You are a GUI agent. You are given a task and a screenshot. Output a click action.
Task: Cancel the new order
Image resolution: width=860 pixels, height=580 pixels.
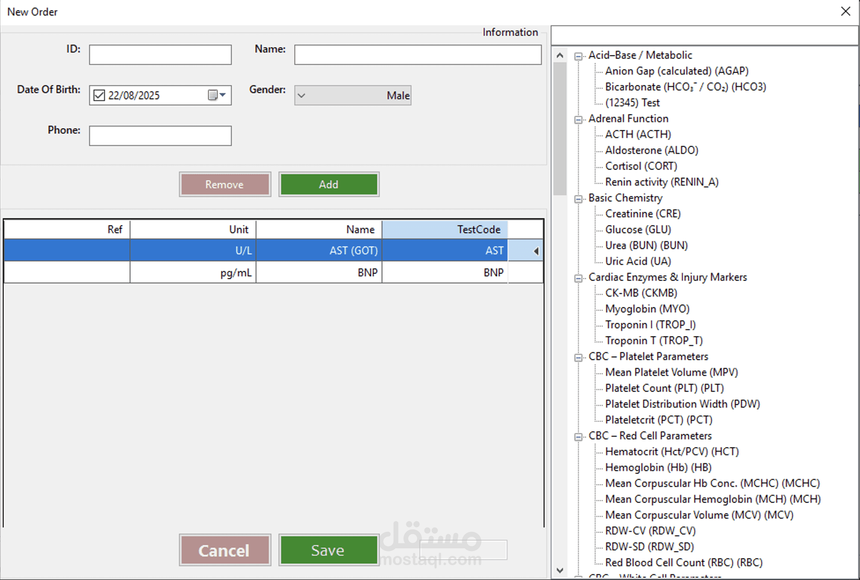tap(225, 550)
